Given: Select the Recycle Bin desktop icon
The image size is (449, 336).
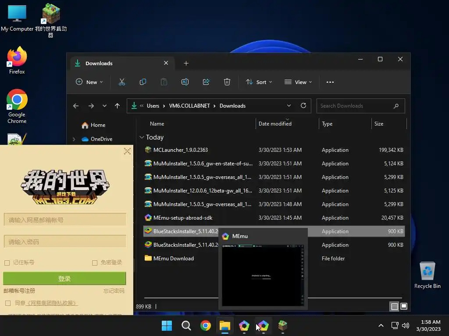Looking at the screenshot, I should point(427,276).
